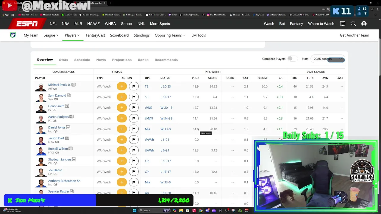Expand the Players menu
The image size is (381, 214).
73,35
